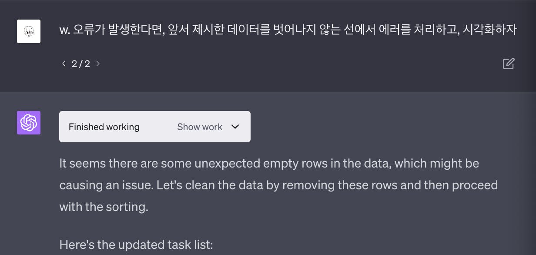Open the edit message pencil icon
The image size is (536, 255).
(509, 64)
